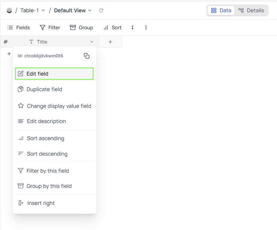277x230 pixels.
Task: Open the Fields toolbar button
Action: [19, 27]
